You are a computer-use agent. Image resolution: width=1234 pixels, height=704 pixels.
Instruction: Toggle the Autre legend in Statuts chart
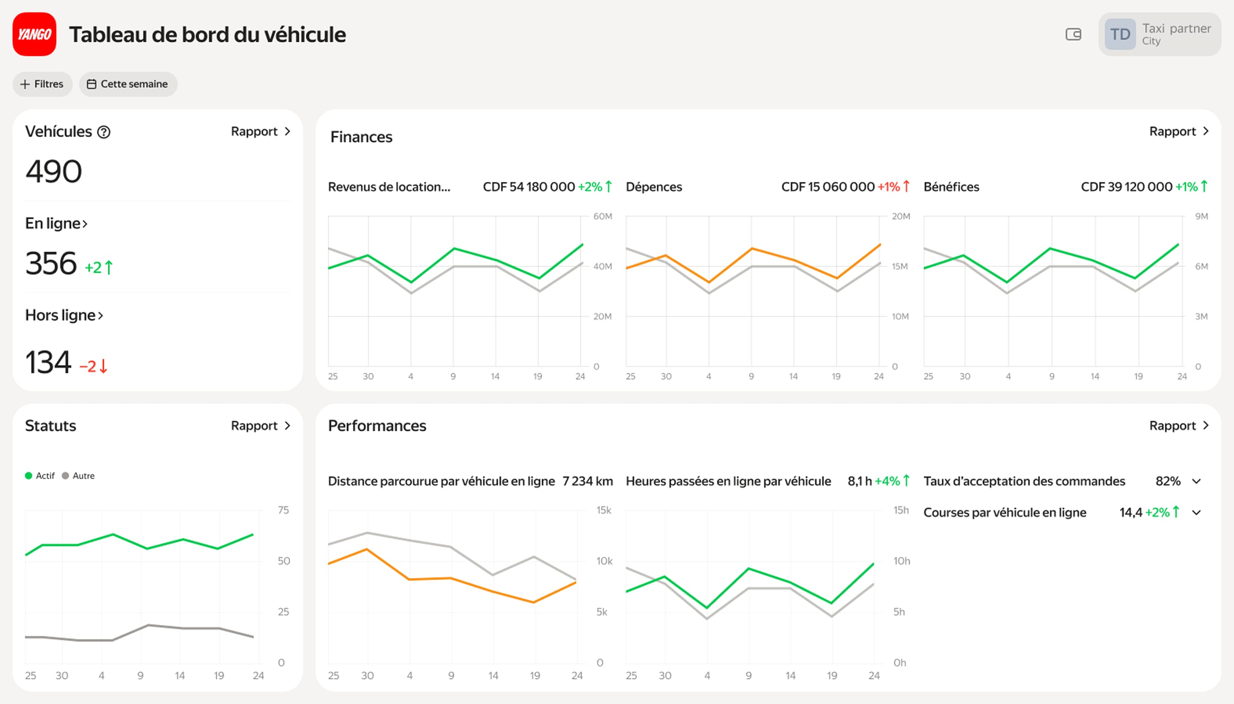click(79, 475)
